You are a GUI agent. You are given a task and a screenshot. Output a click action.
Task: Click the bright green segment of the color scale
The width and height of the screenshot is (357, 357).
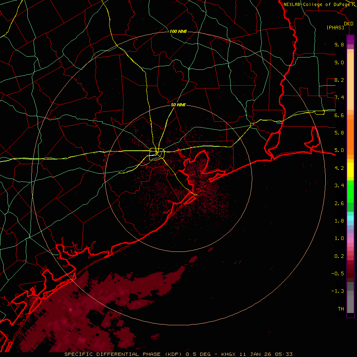pyautogui.click(x=350, y=191)
